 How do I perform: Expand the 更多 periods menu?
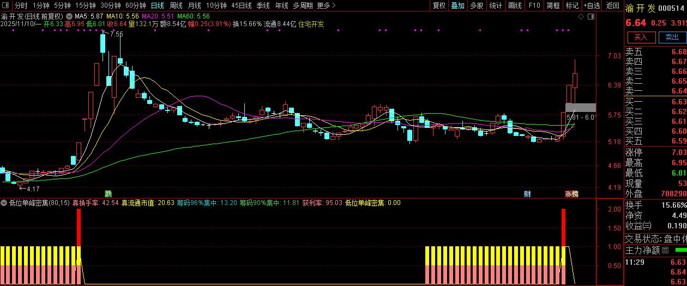point(326,5)
